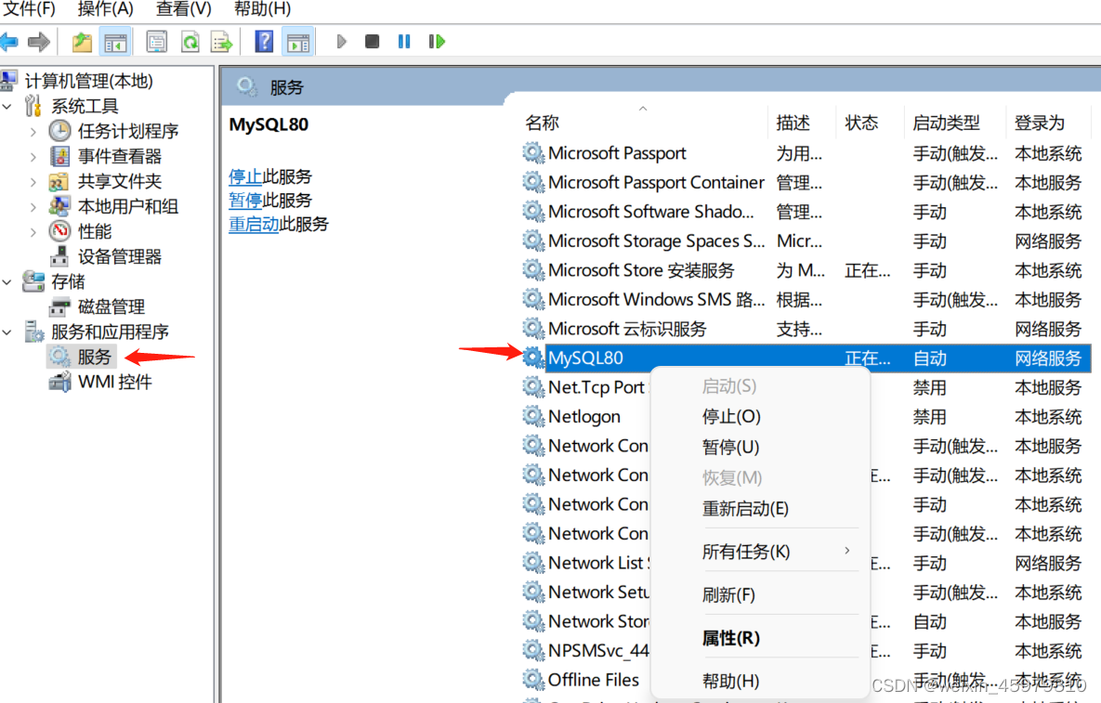Toggle the Show/Hide Console Tree icon
Viewport: 1101px width, 703px height.
tap(115, 42)
